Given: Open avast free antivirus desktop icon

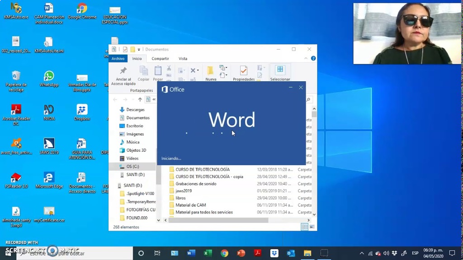Looking at the screenshot, I should click(16, 147).
